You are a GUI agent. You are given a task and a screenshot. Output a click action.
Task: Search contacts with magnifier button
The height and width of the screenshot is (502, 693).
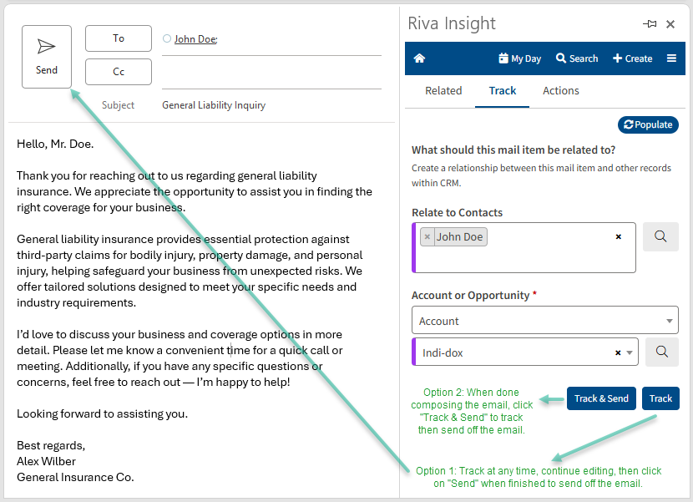pyautogui.click(x=660, y=237)
